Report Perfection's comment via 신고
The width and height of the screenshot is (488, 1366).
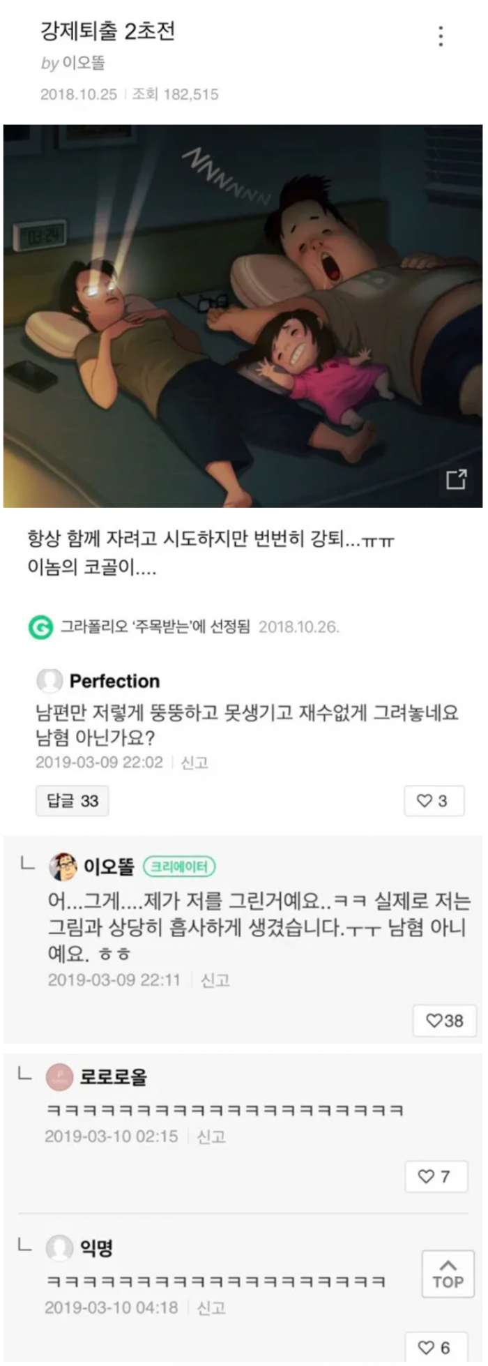(x=195, y=763)
